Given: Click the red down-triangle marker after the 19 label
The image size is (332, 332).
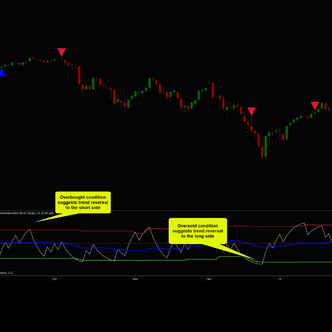Looking at the screenshot, I should coord(315,106).
